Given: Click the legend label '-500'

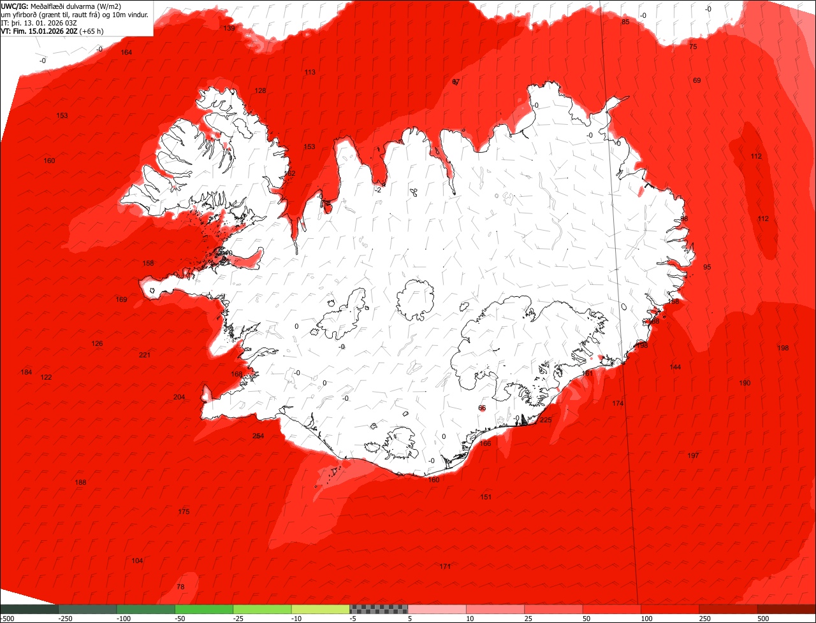Looking at the screenshot, I should (x=7, y=619).
